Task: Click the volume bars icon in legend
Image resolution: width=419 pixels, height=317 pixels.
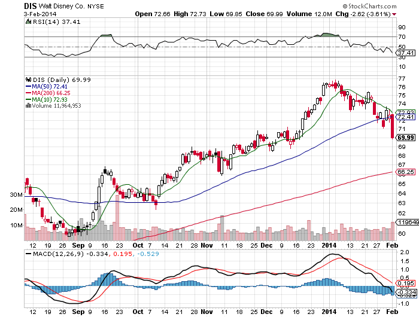Action: (x=28, y=106)
